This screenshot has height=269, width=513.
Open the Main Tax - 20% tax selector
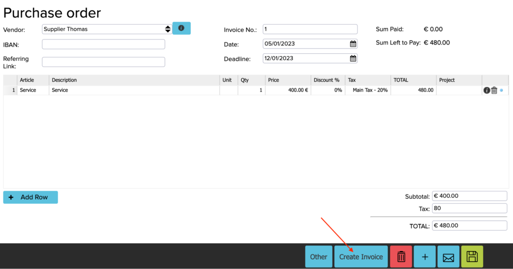pos(367,90)
